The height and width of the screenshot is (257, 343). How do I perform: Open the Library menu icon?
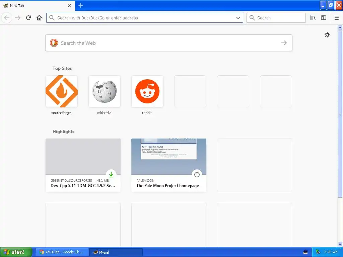[313, 18]
